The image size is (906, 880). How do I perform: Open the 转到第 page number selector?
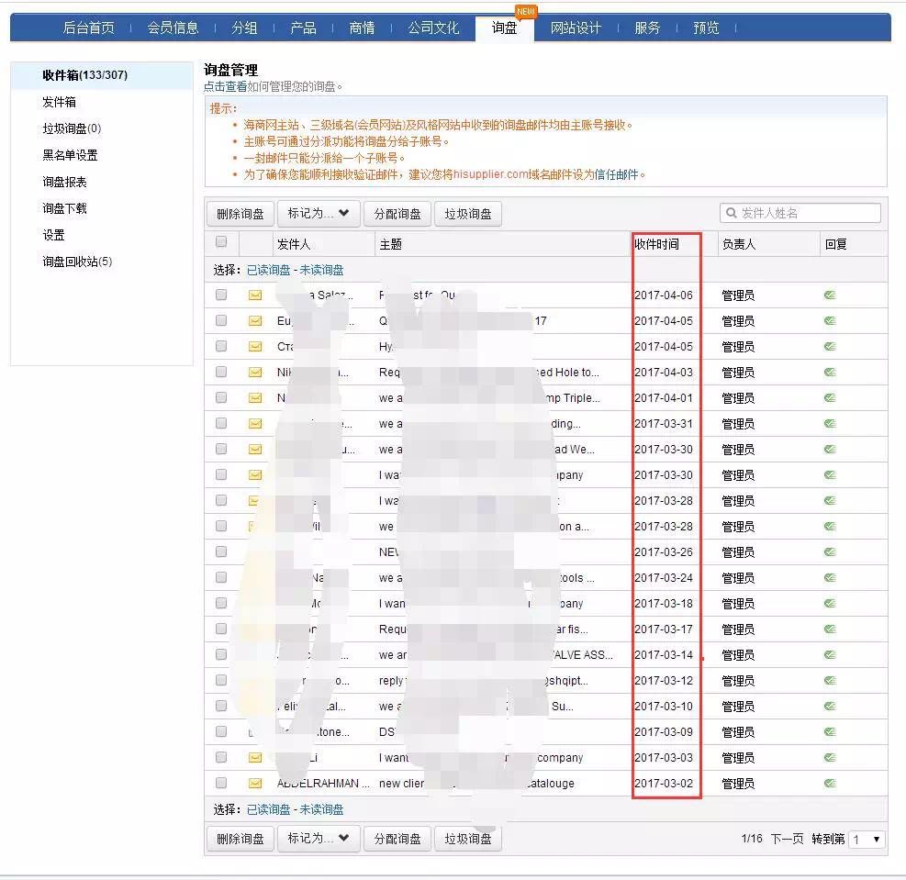point(867,840)
